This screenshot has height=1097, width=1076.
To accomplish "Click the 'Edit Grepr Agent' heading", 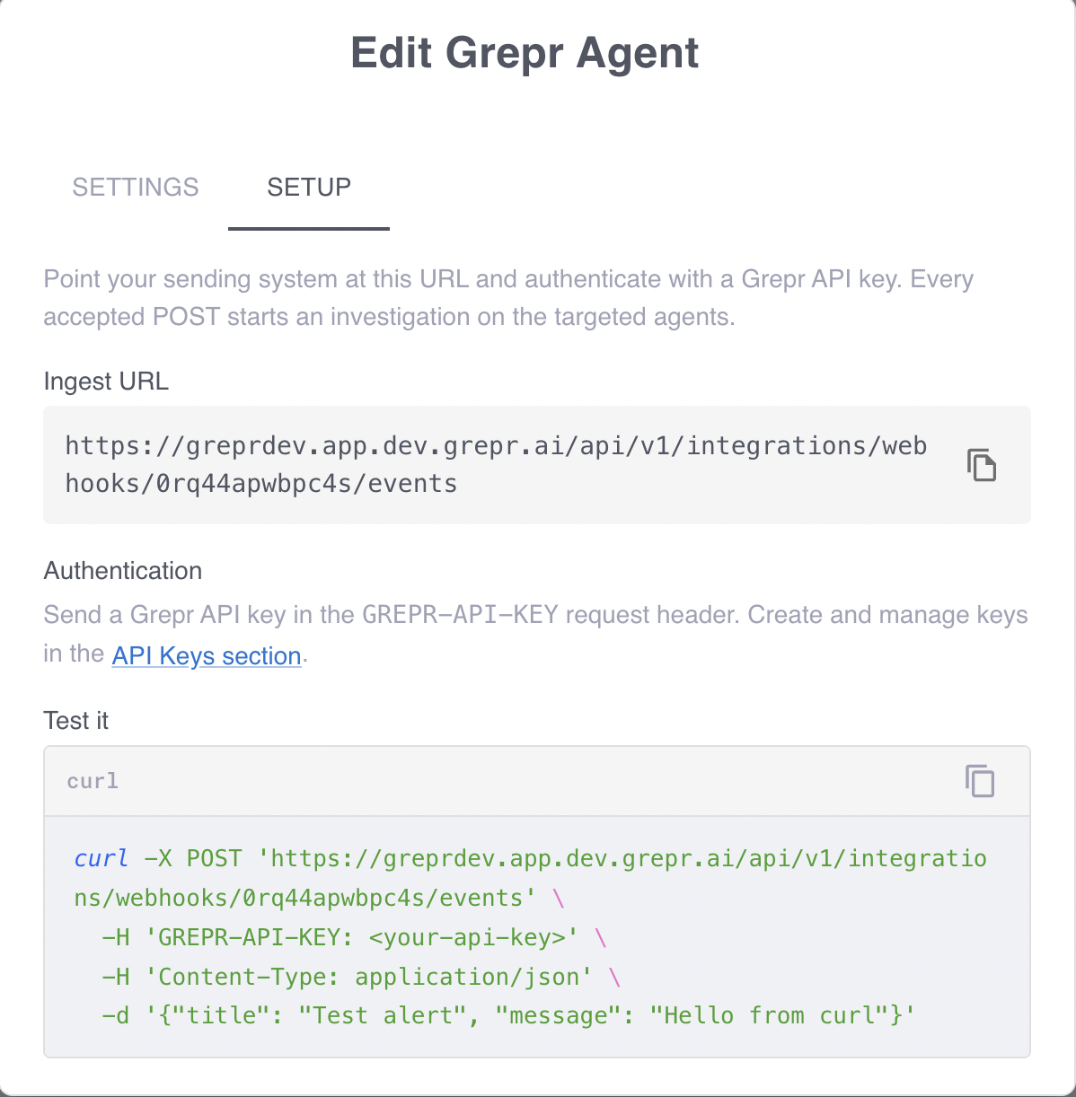I will click(525, 53).
